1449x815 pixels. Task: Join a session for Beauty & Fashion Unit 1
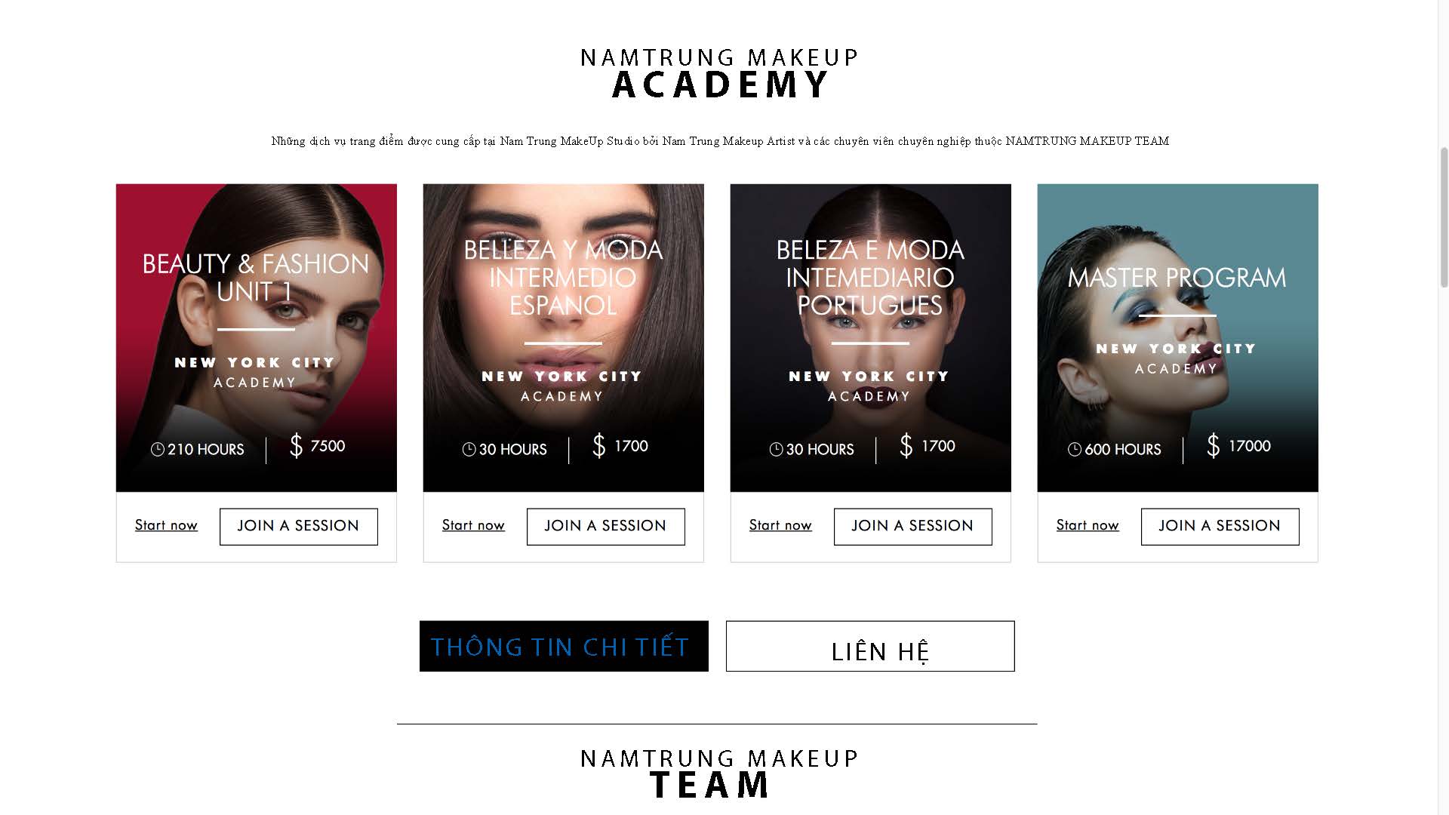click(x=299, y=527)
